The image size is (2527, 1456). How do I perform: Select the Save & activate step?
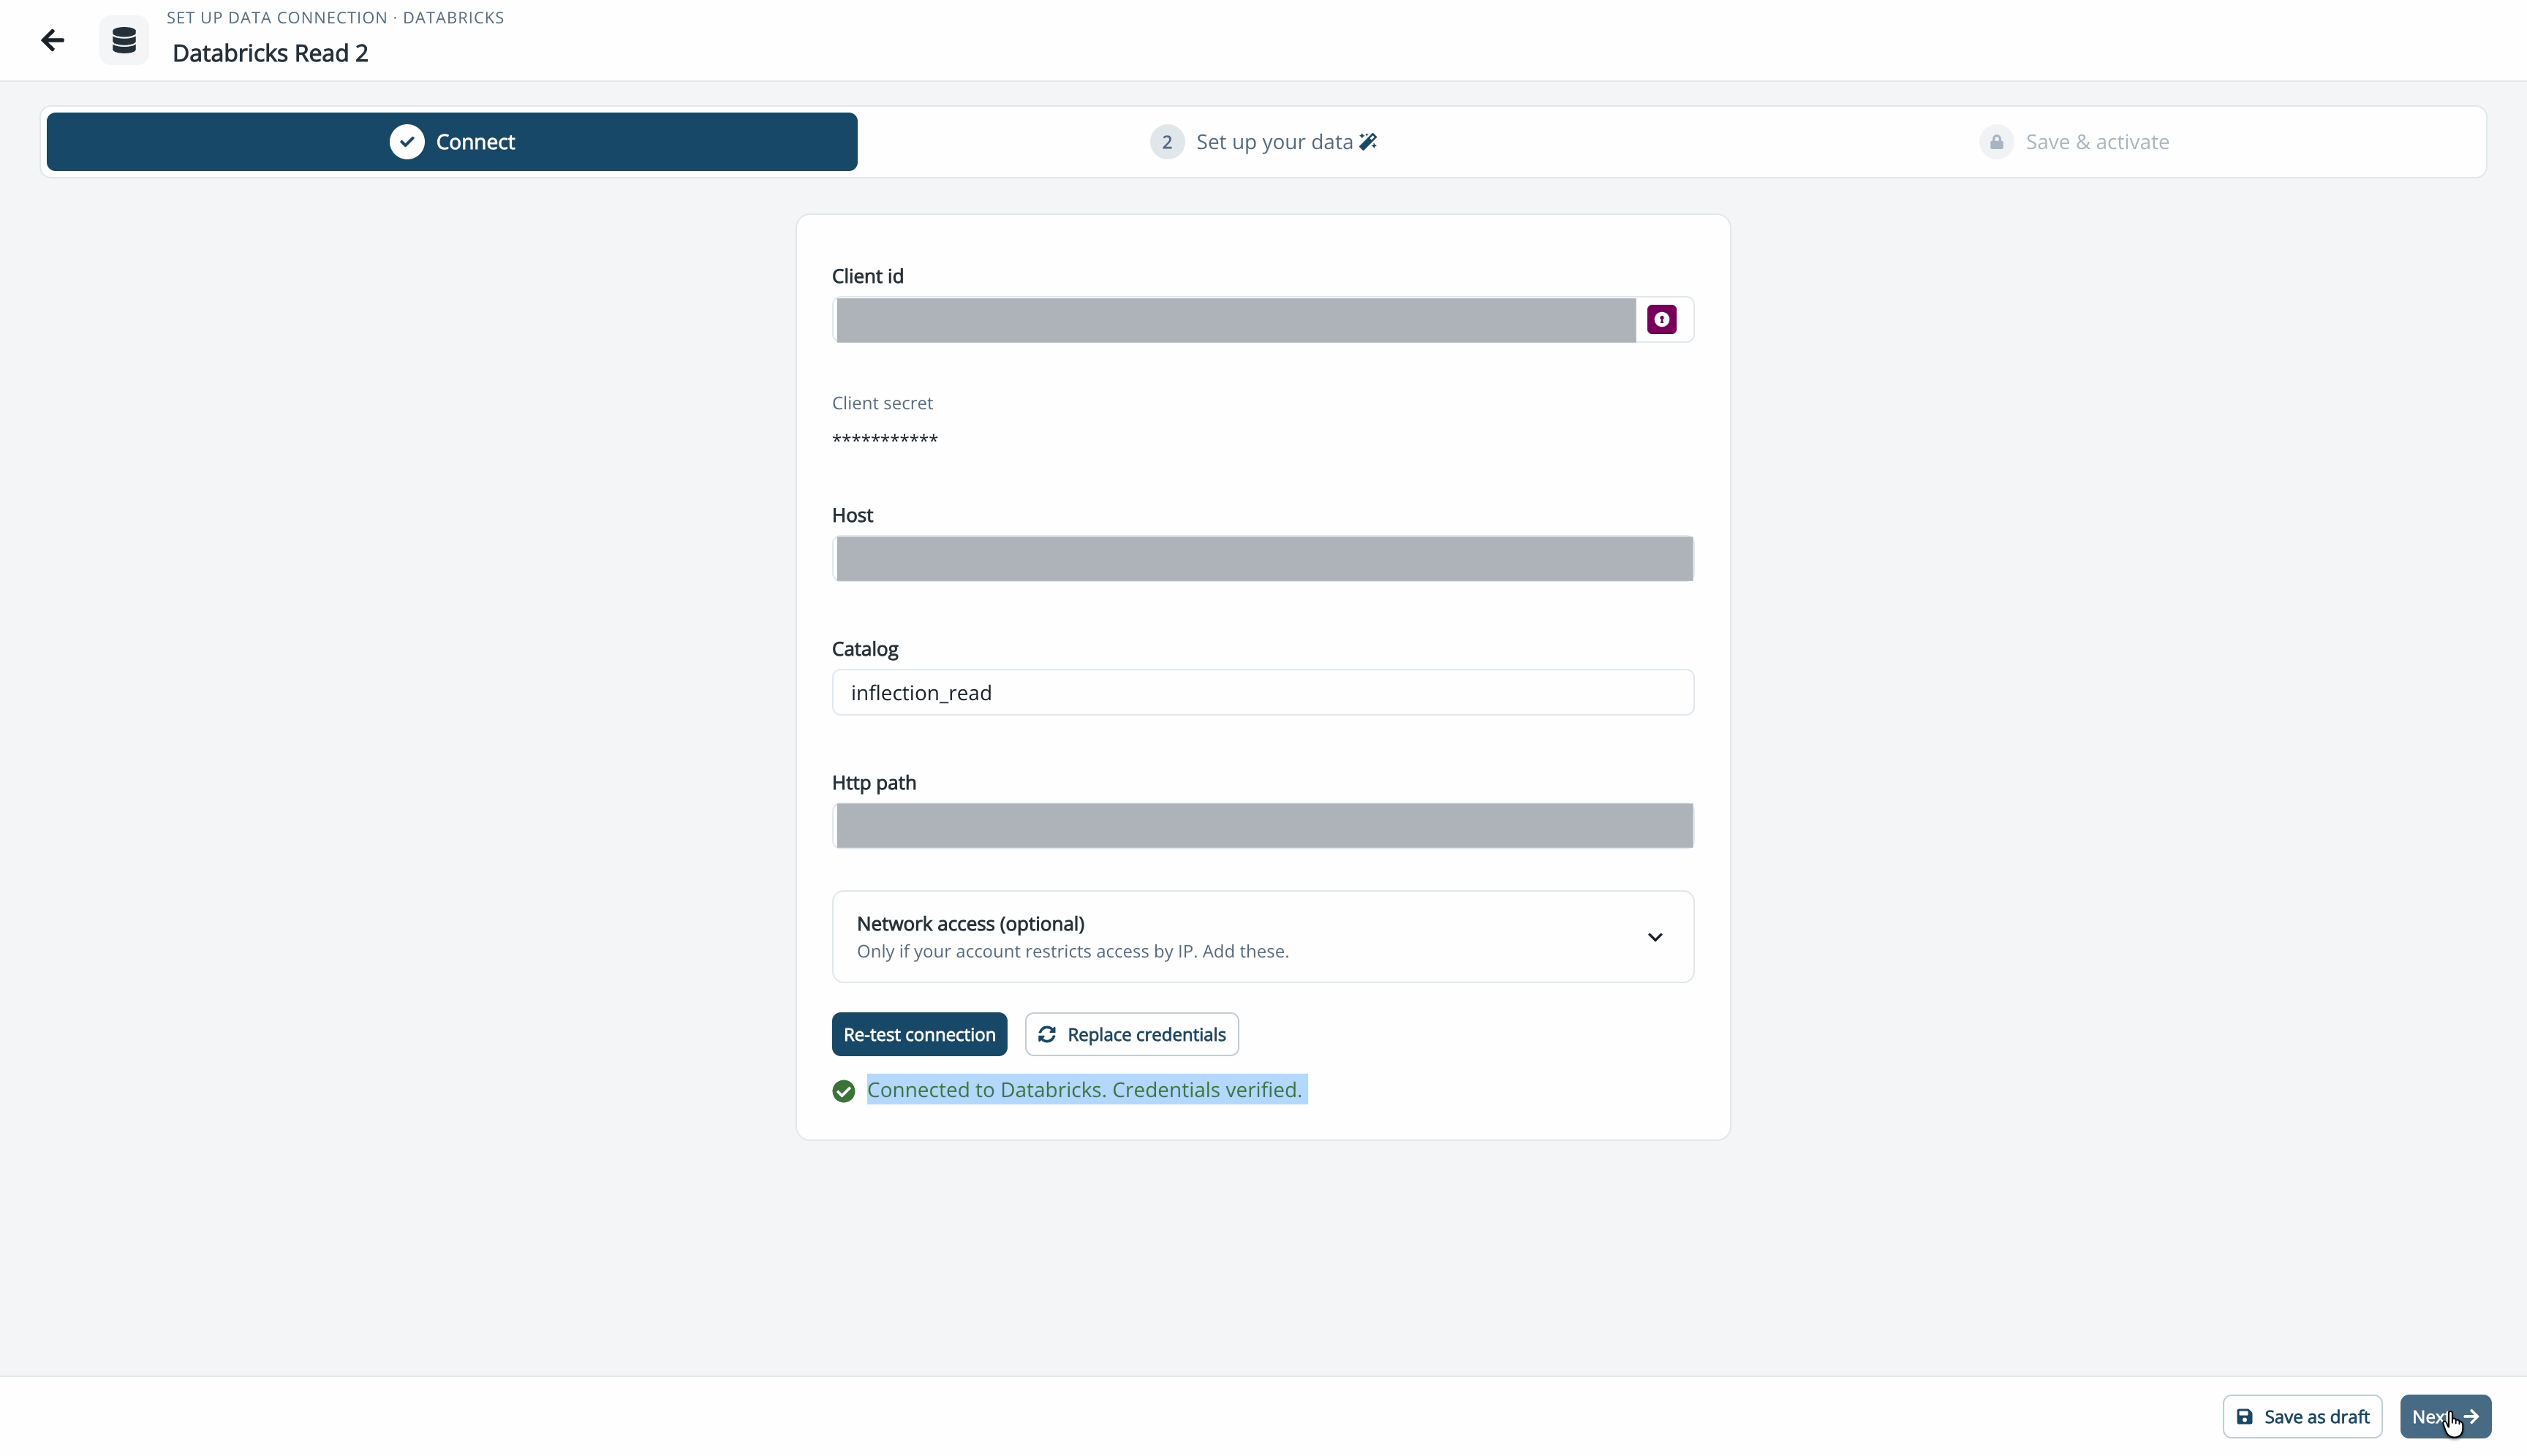click(2075, 142)
